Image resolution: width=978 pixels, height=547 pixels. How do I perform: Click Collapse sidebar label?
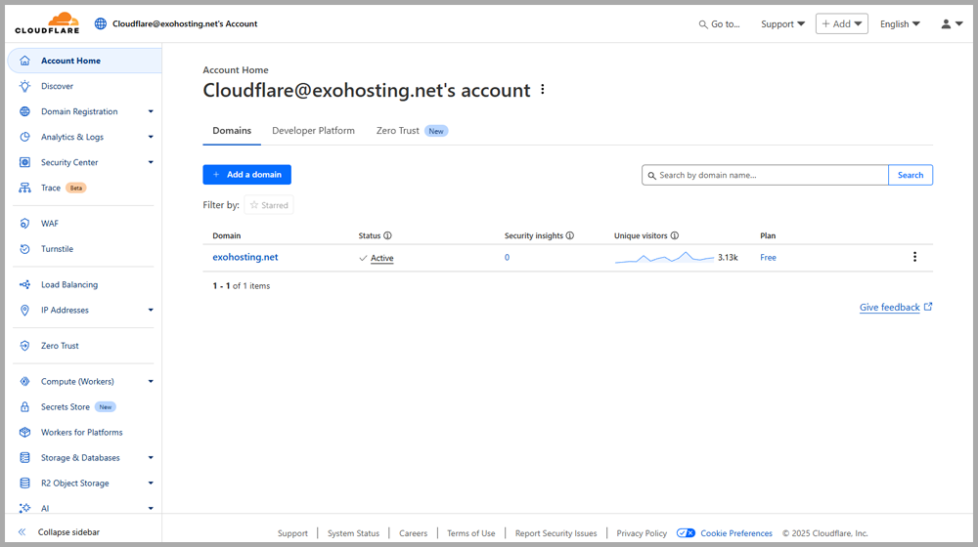tap(68, 532)
